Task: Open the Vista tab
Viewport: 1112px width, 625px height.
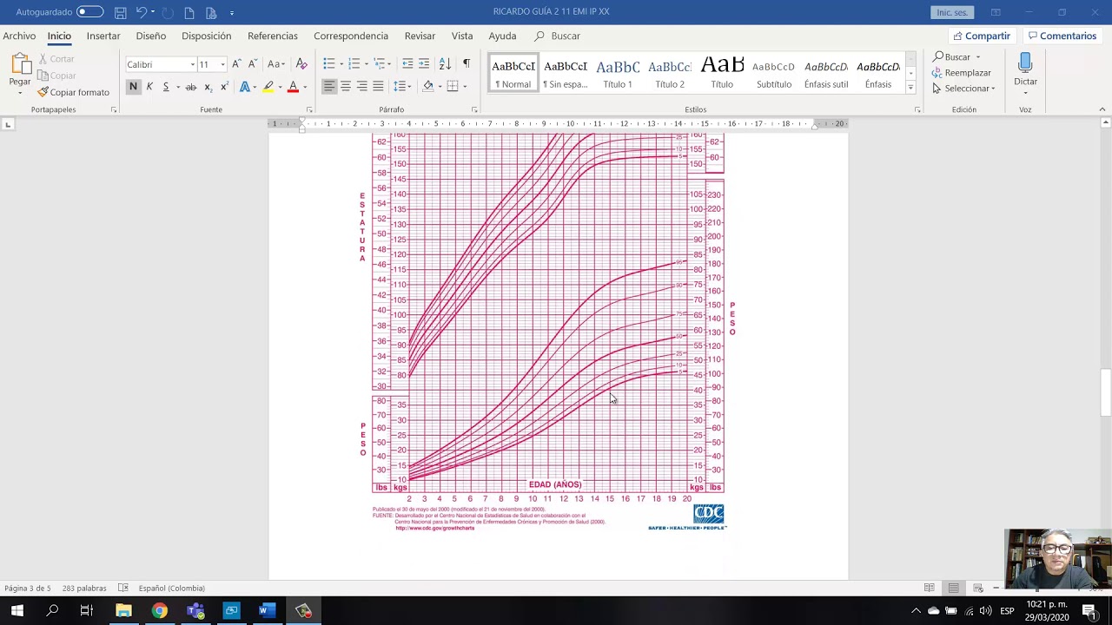Action: pos(462,36)
